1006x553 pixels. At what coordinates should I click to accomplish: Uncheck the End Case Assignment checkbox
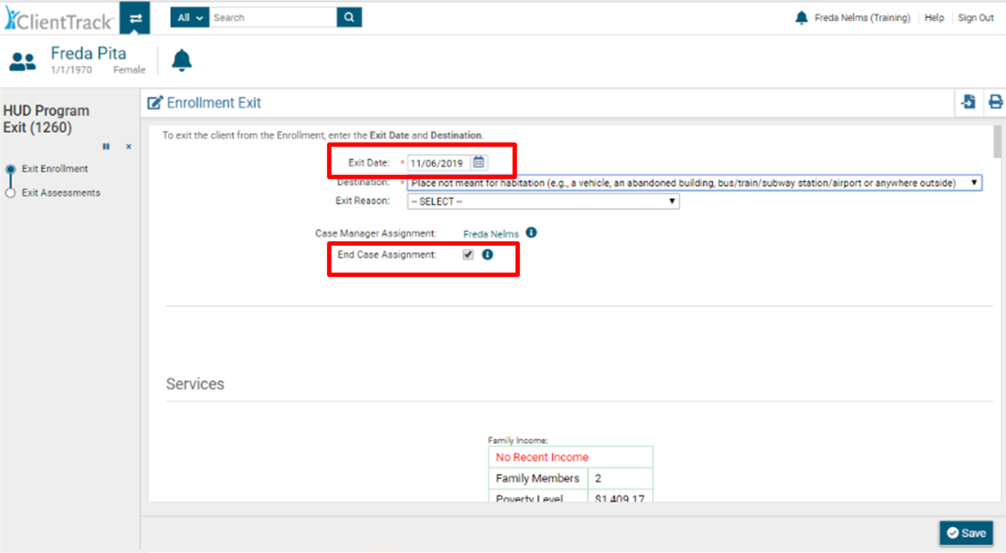point(468,254)
